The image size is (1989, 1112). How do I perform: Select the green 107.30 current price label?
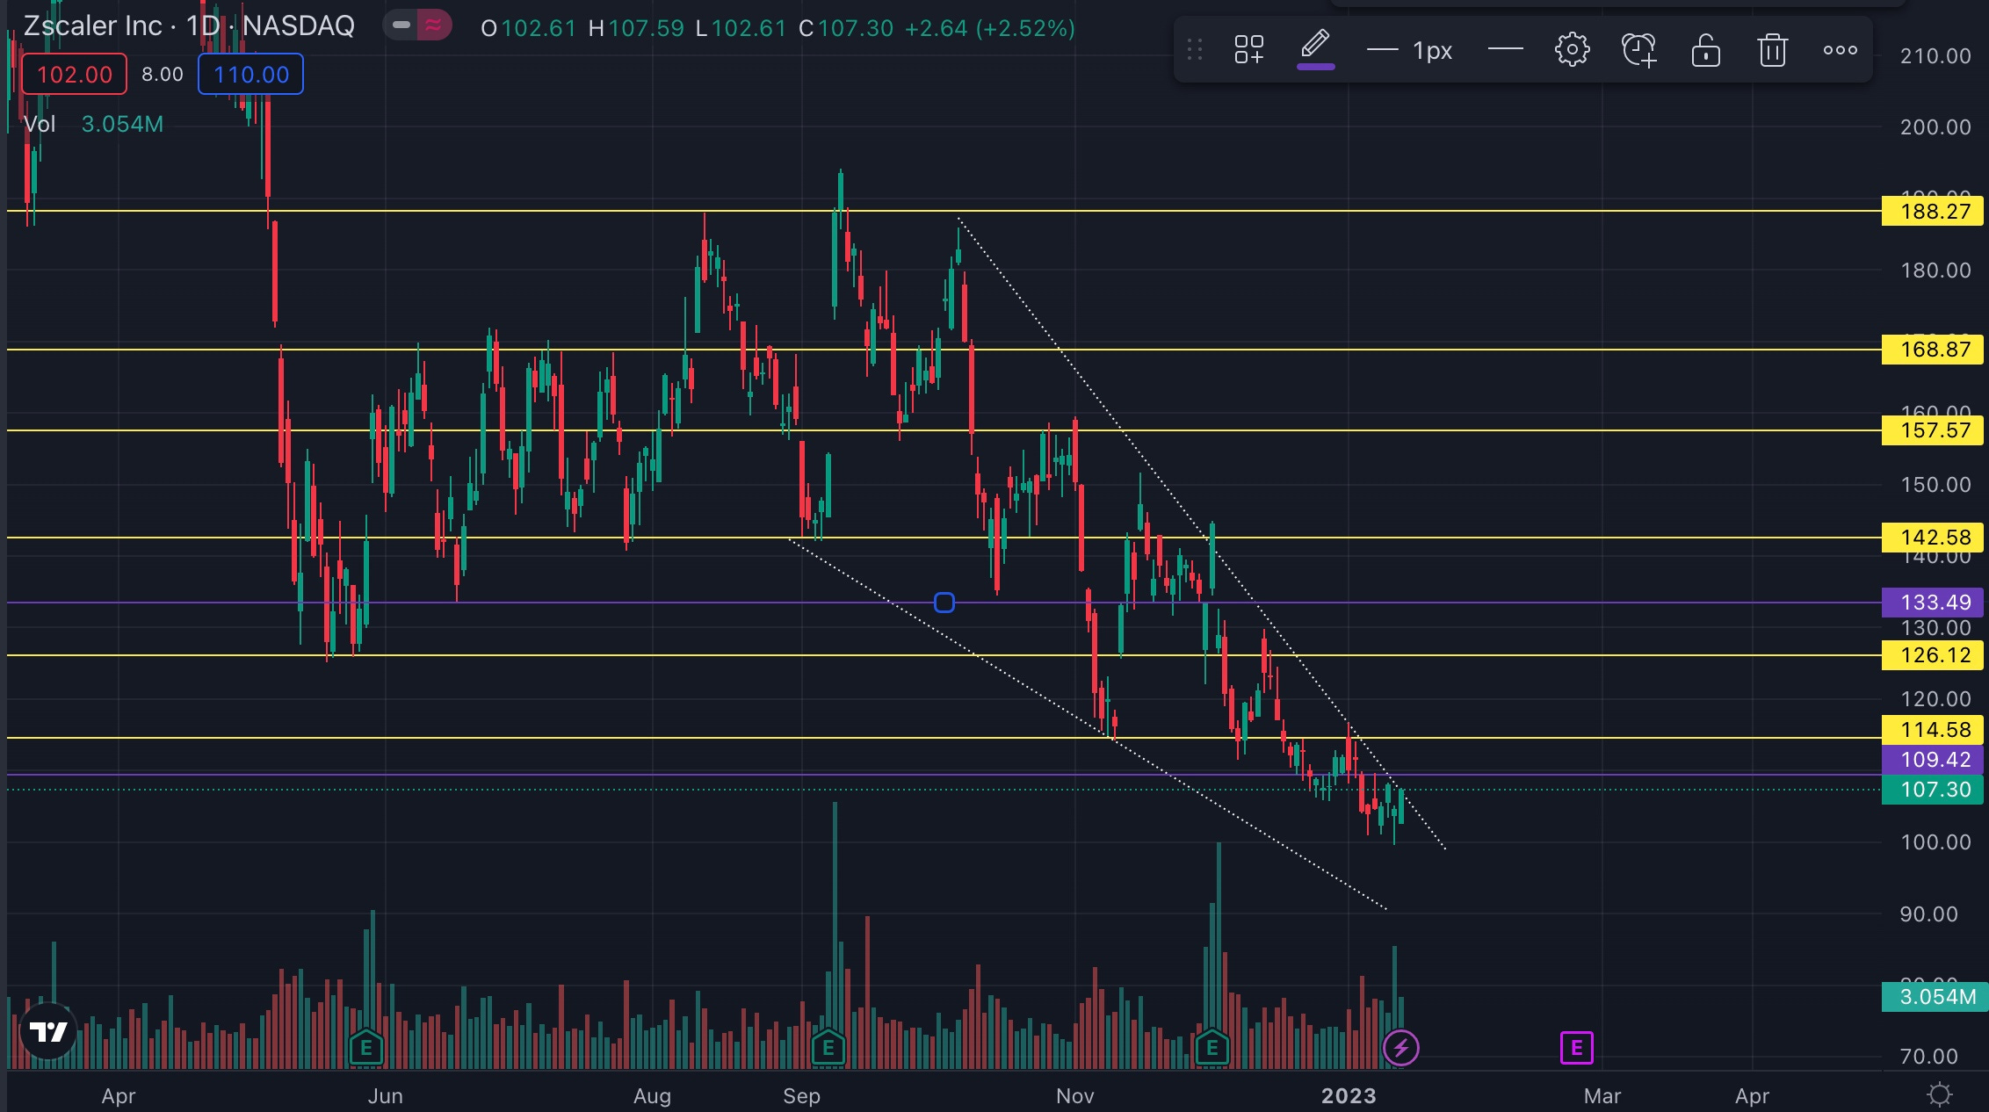(x=1933, y=790)
